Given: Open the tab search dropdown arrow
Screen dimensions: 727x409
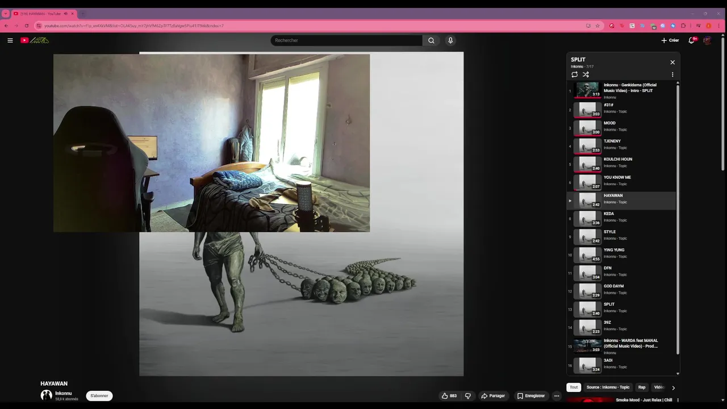Looking at the screenshot, I should coord(6,14).
